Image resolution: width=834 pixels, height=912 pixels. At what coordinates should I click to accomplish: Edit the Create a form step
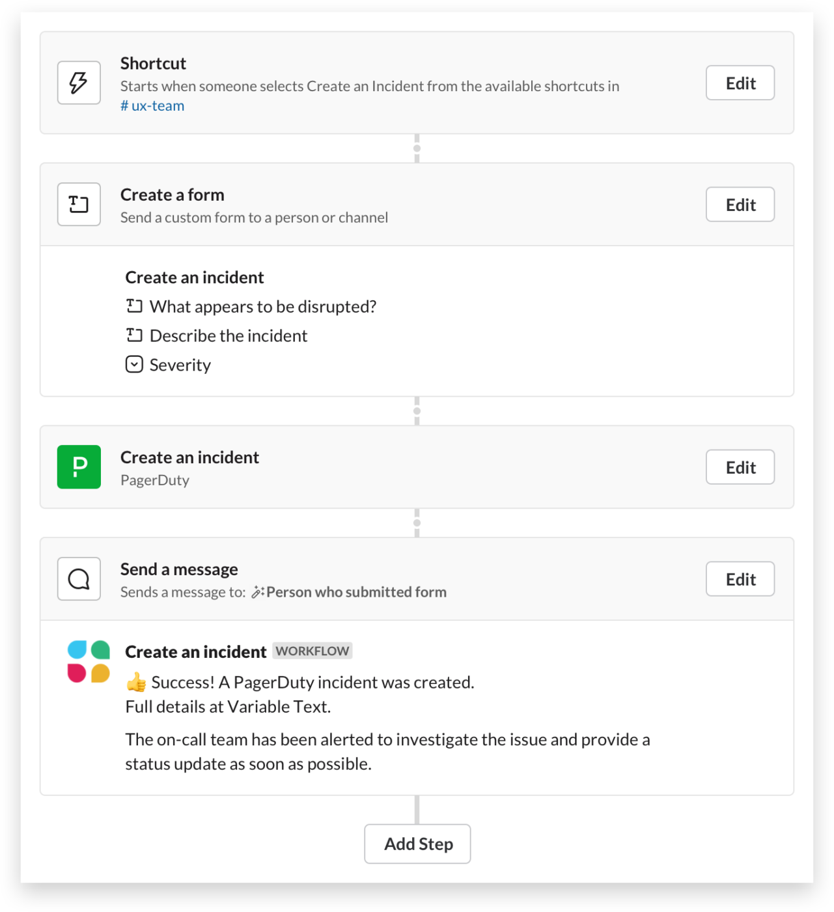(x=740, y=205)
